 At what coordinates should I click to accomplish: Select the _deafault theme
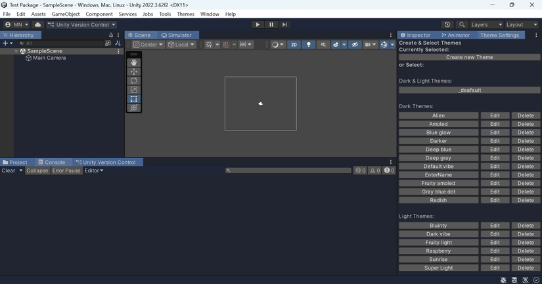(x=470, y=90)
